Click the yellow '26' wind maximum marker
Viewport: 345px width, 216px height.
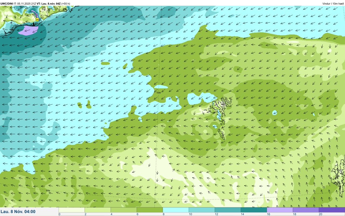pyautogui.click(x=37, y=20)
